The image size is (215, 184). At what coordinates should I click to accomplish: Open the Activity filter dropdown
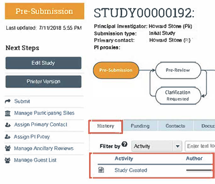[x=157, y=146]
